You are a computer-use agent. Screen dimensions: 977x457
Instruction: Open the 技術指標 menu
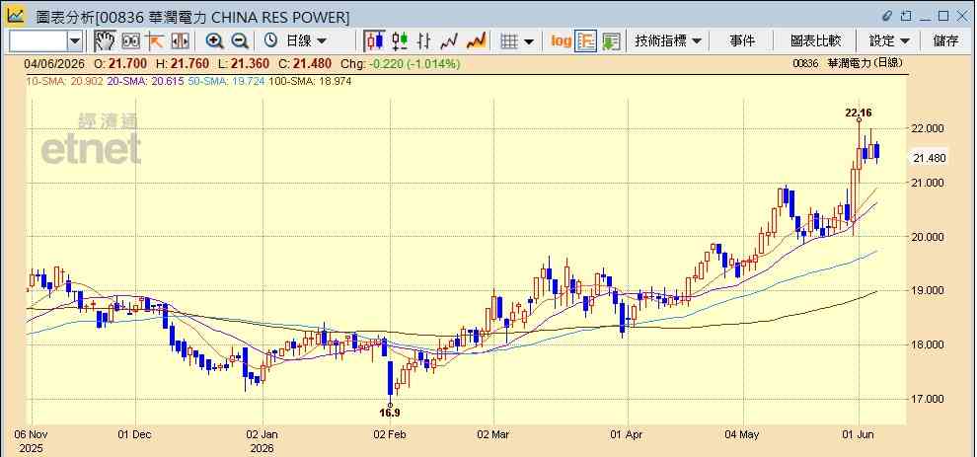668,41
